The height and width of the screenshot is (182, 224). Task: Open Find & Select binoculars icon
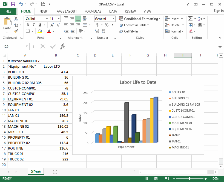pyautogui.click(x=200, y=25)
